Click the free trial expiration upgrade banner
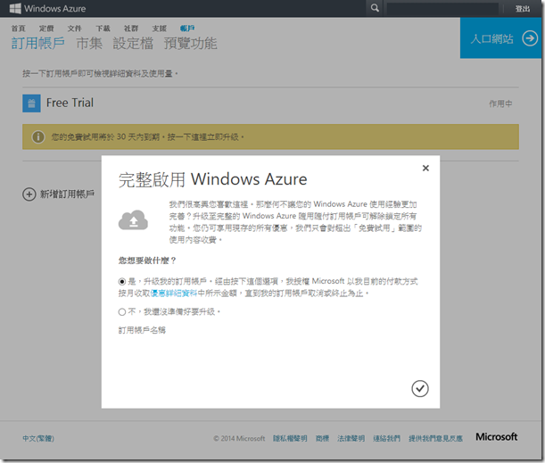Viewport: 545px width, 463px height. pyautogui.click(x=270, y=137)
